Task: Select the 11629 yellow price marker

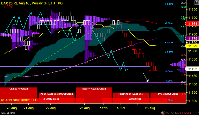Action: click(192, 46)
